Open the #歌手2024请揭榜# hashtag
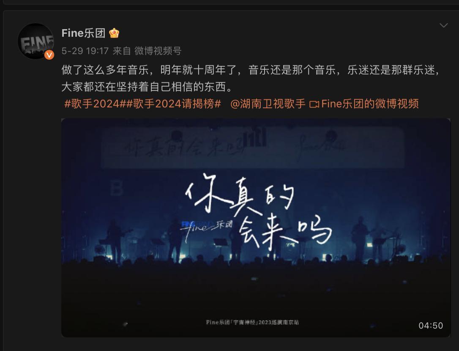The height and width of the screenshot is (351, 459). (174, 104)
